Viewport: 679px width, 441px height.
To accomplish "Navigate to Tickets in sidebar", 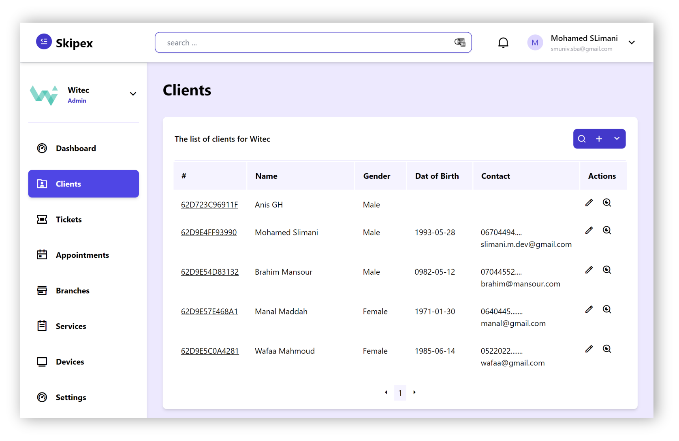I will [68, 220].
